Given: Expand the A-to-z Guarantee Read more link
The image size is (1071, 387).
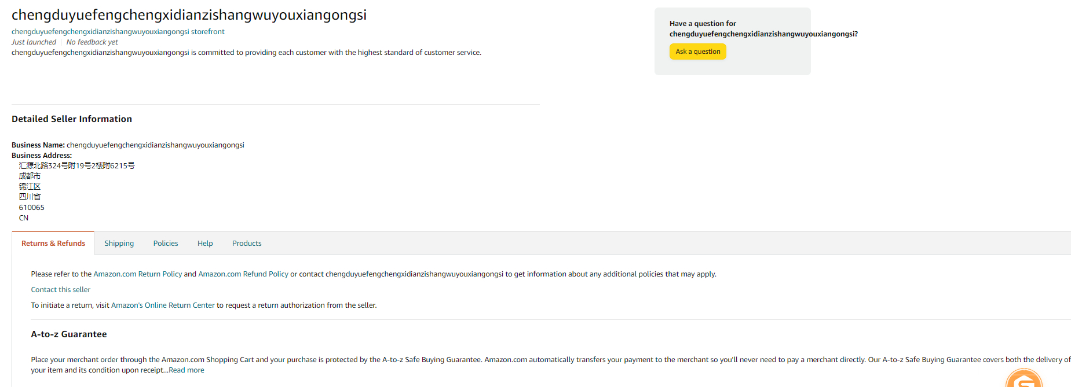Looking at the screenshot, I should (x=187, y=370).
